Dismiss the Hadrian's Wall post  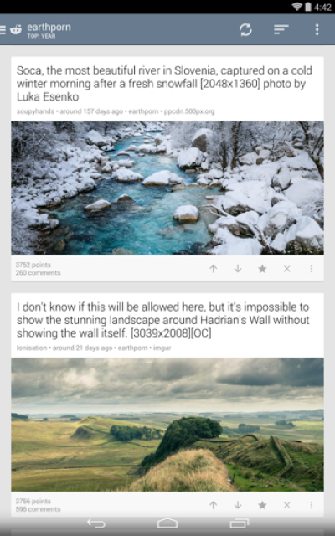(x=286, y=505)
